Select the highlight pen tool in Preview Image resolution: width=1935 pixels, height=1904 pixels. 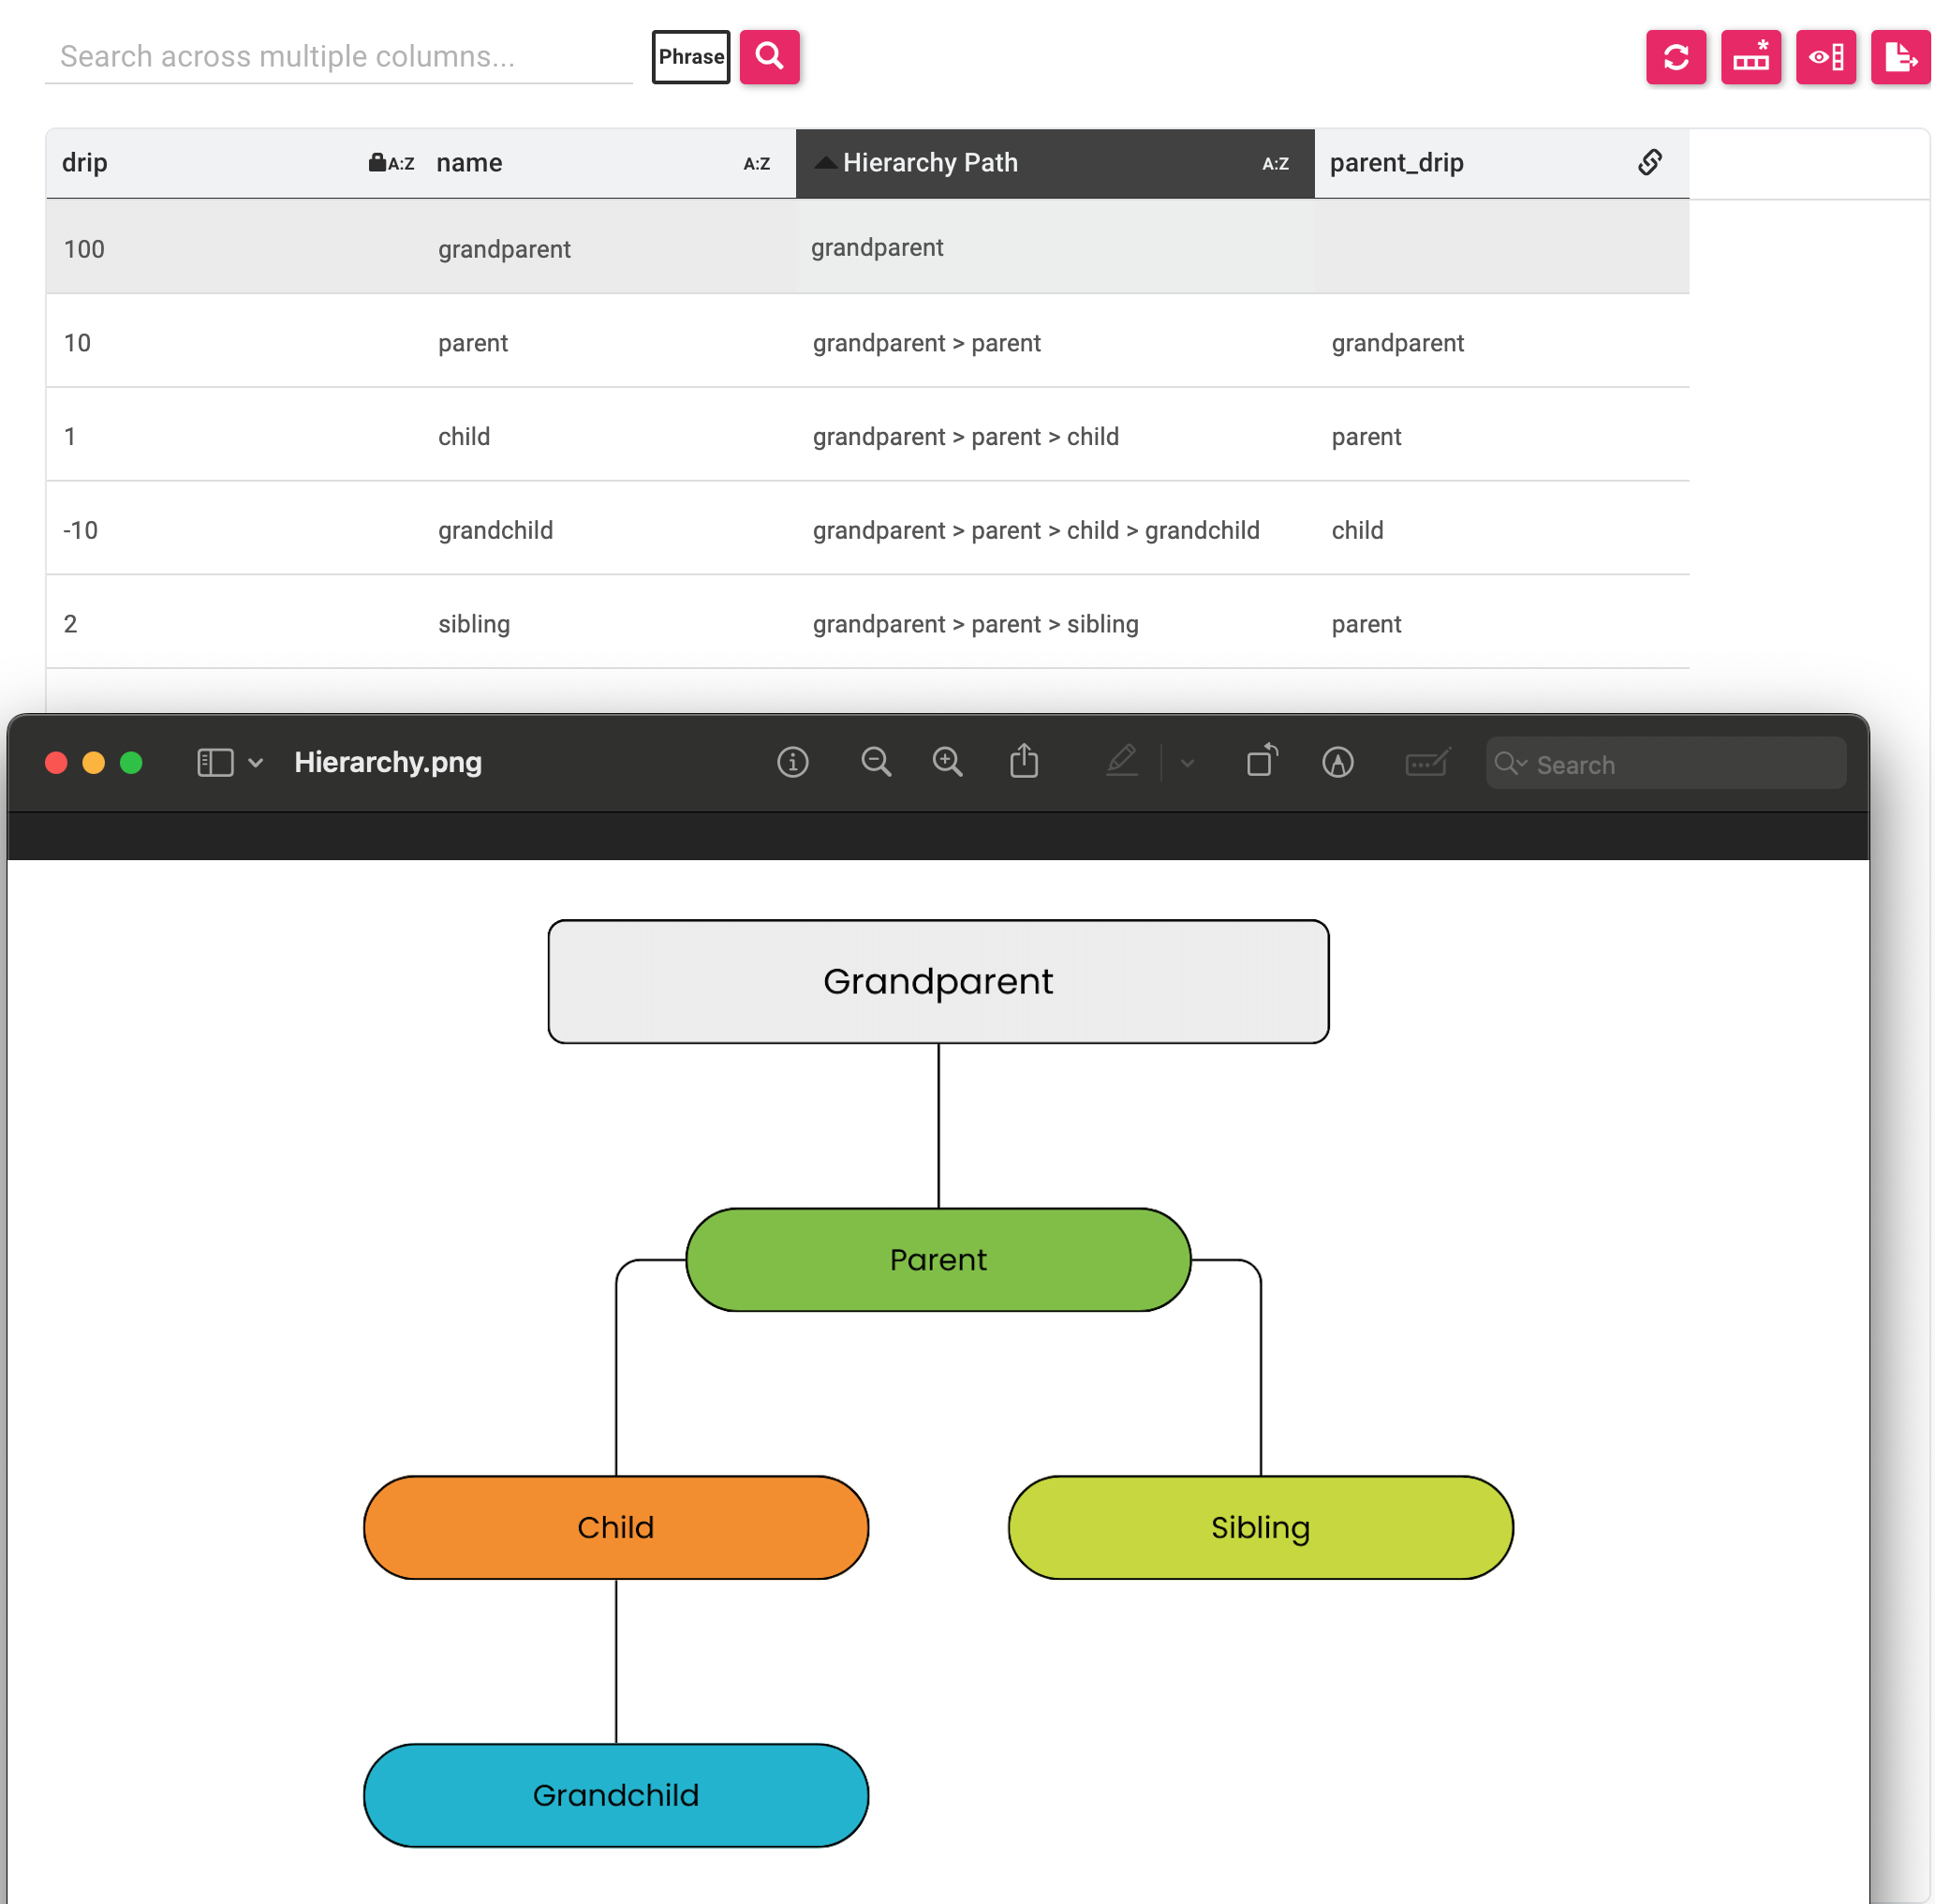(1121, 760)
